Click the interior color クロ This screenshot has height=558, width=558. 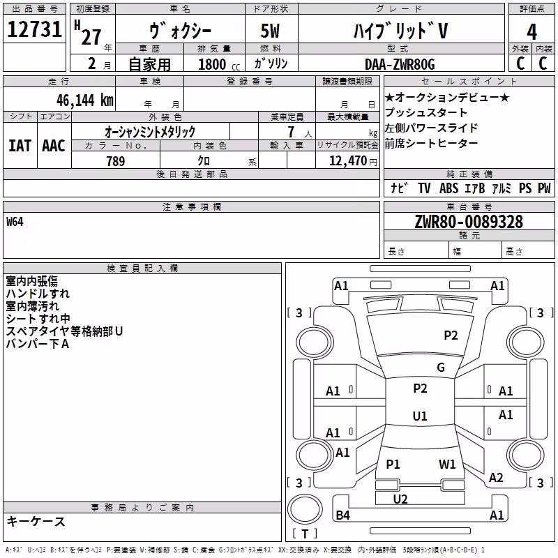[x=204, y=160]
